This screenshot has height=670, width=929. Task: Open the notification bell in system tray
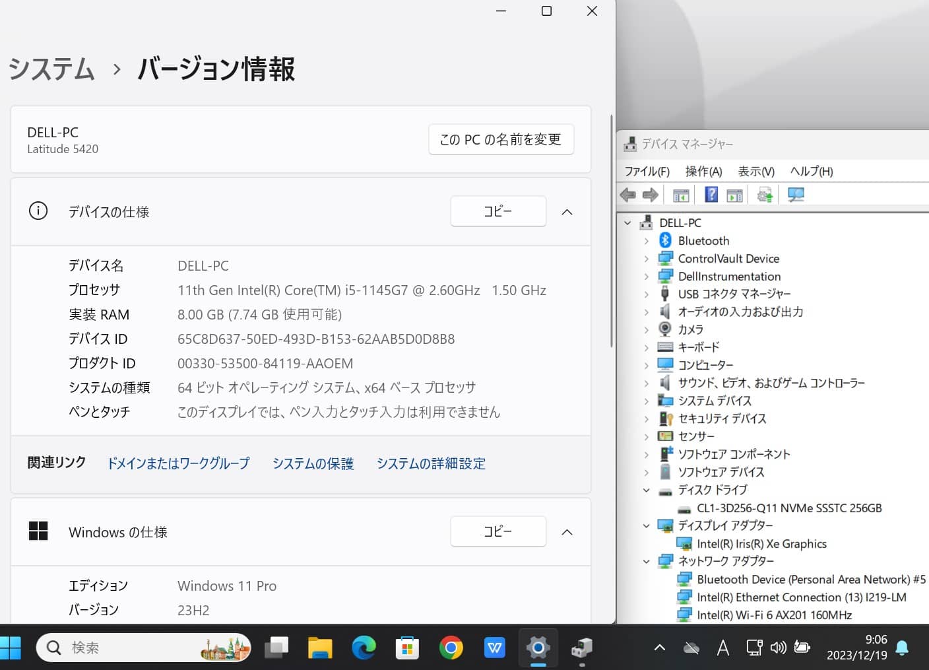pyautogui.click(x=902, y=648)
